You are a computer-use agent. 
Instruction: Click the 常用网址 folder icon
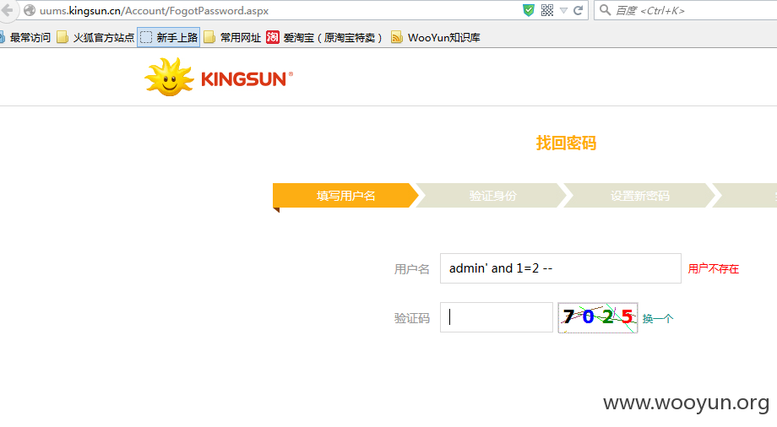pyautogui.click(x=209, y=38)
